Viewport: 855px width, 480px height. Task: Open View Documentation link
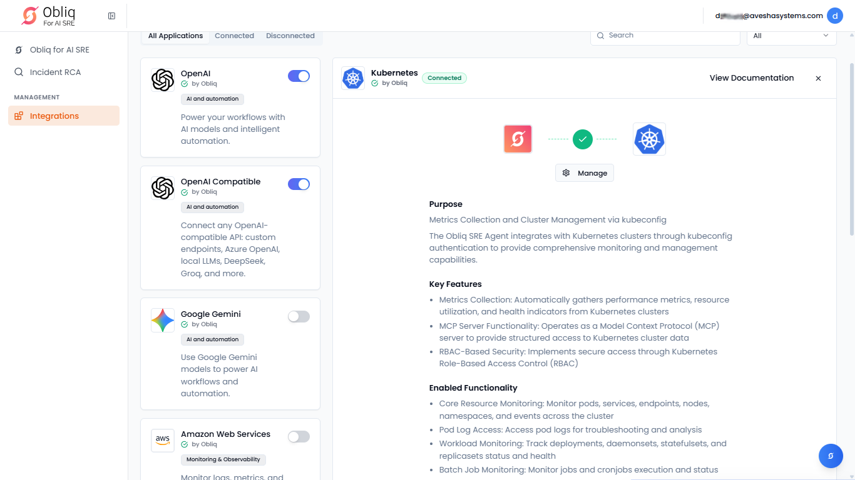point(751,78)
